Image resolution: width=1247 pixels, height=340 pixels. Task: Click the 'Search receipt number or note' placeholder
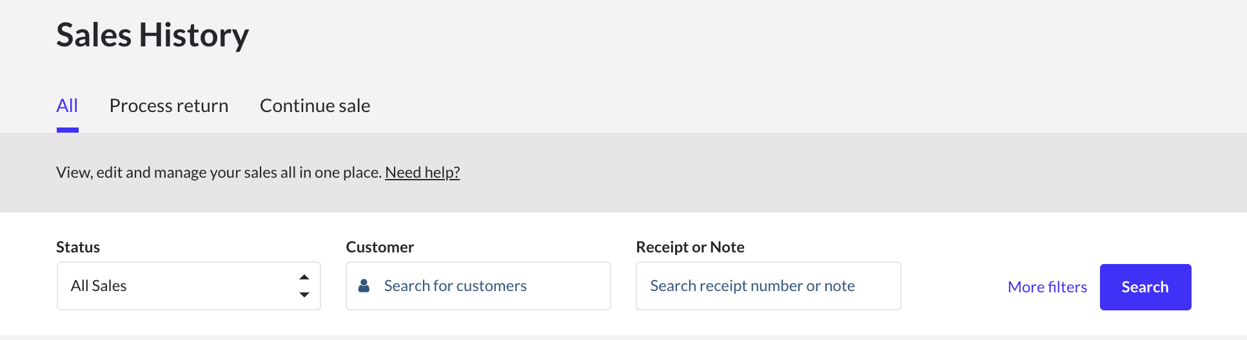pyautogui.click(x=752, y=286)
